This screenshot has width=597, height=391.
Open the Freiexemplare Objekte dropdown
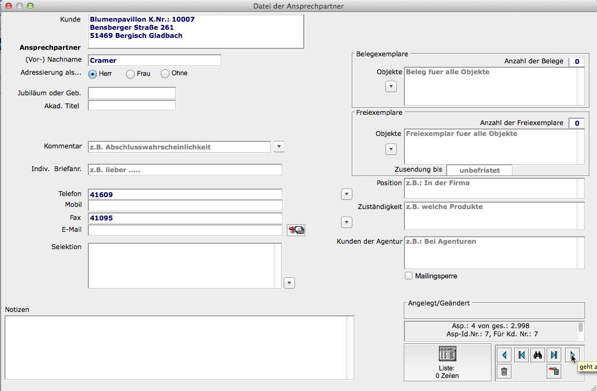391,149
